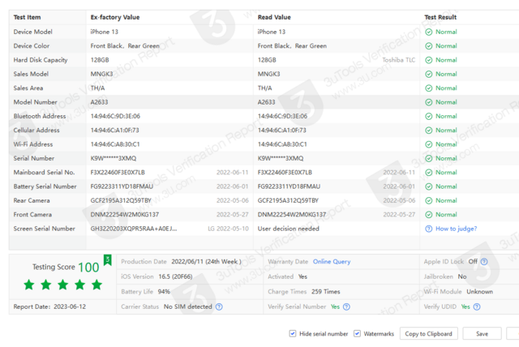Click Normal check icon for Cellular Address
The image size is (519, 347).
point(429,131)
